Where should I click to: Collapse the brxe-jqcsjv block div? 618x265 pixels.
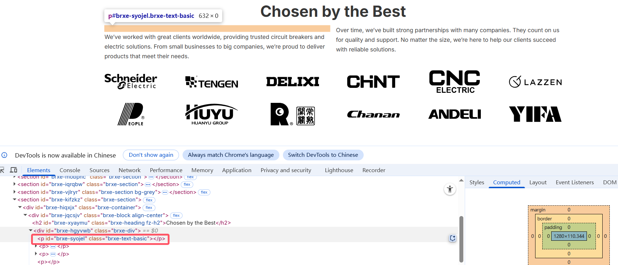25,215
